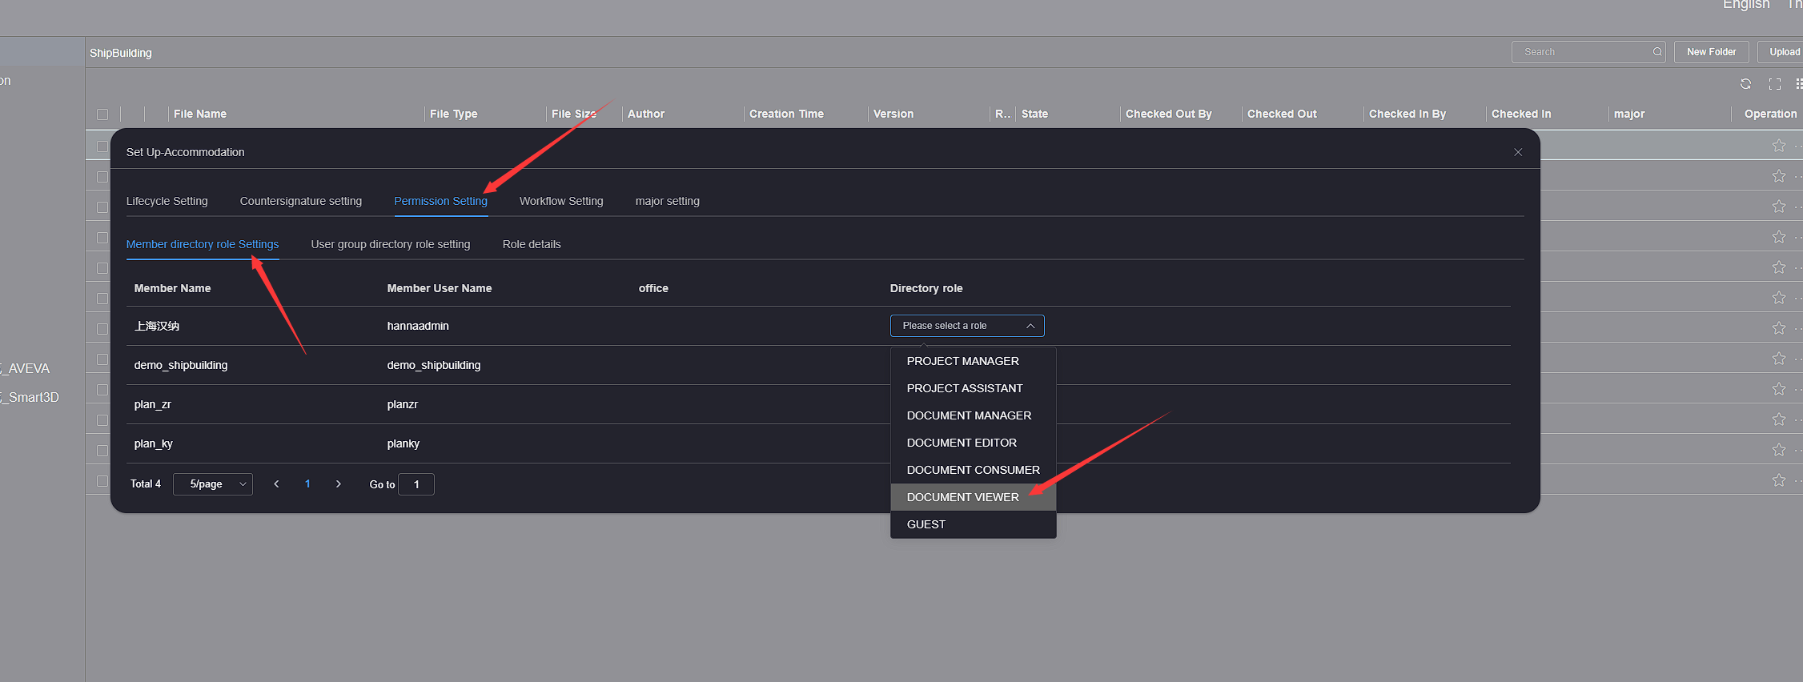
Task: Switch language to English
Action: (1746, 5)
